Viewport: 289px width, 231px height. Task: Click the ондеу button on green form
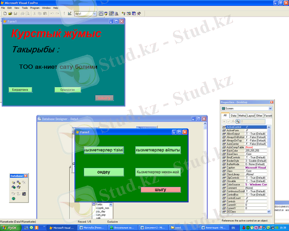pos(104,172)
